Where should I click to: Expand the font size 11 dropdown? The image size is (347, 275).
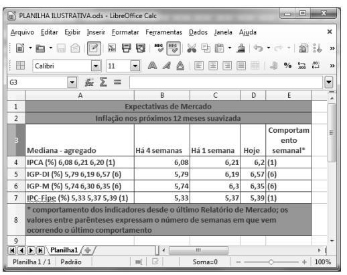pos(135,66)
